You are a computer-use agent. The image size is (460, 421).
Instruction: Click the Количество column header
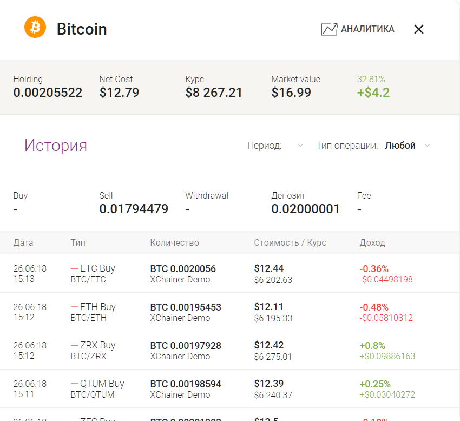pyautogui.click(x=174, y=242)
